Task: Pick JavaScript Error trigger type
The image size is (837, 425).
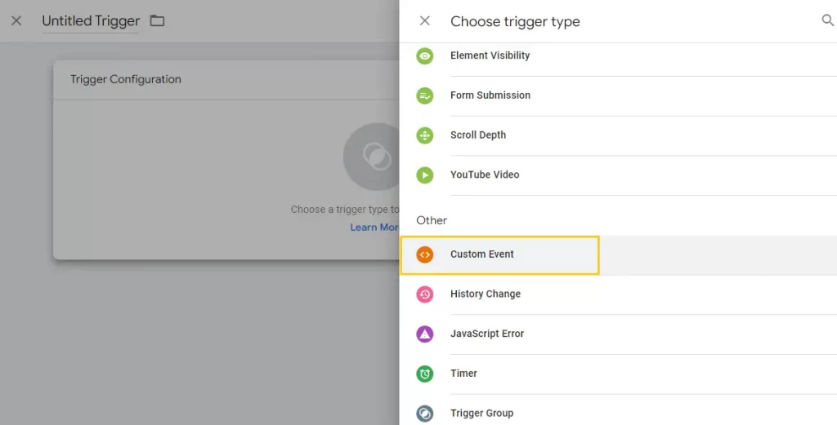Action: pyautogui.click(x=618, y=334)
